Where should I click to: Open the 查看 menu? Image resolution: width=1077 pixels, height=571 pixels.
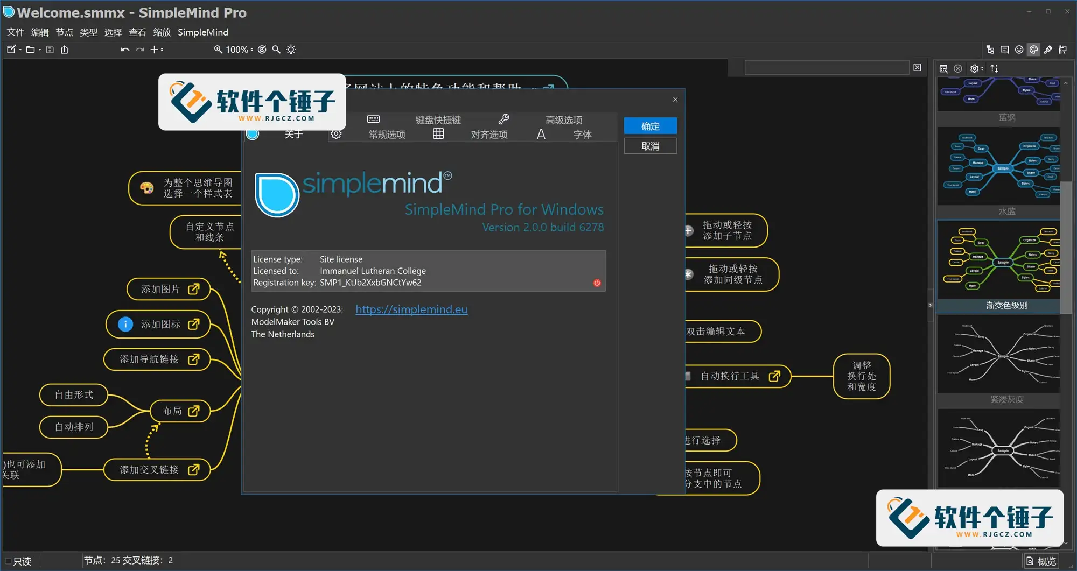[x=137, y=32]
